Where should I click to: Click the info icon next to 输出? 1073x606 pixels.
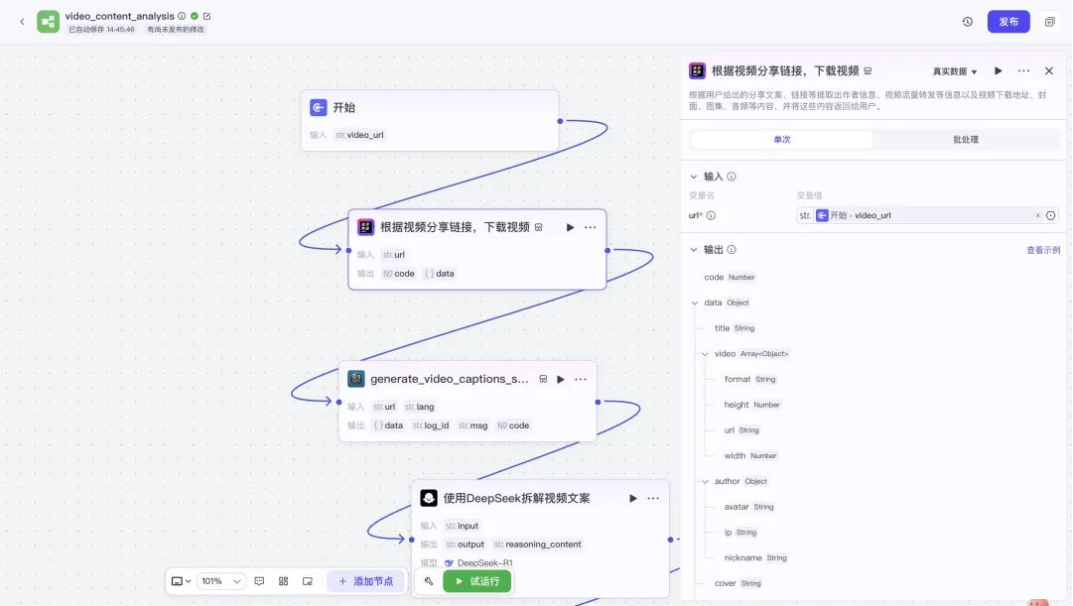tap(732, 250)
